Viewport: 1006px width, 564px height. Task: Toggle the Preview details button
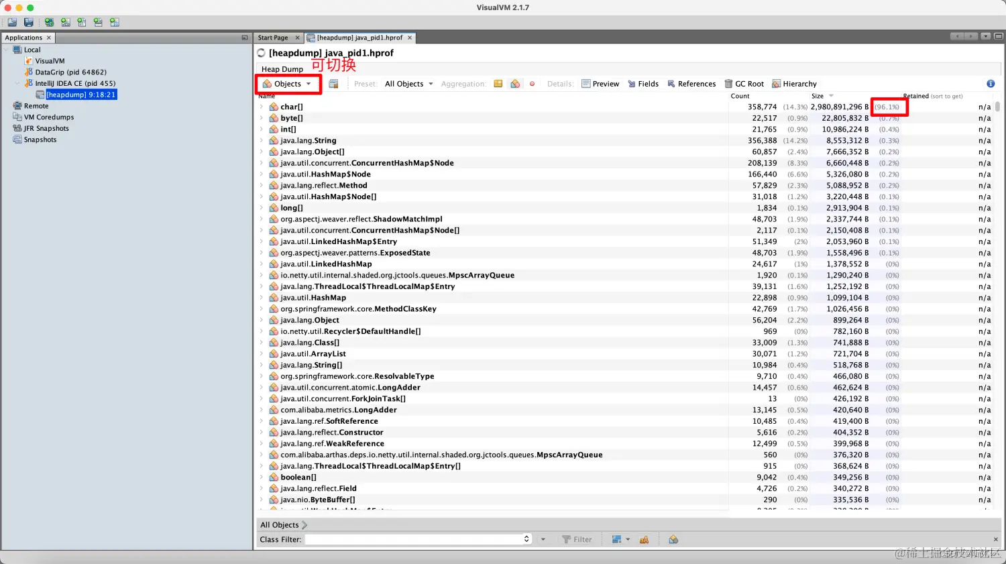(x=600, y=84)
